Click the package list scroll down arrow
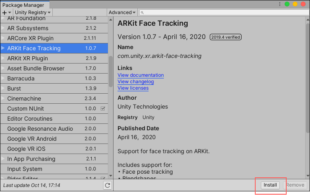This screenshot has width=310, height=195. pyautogui.click(x=111, y=176)
